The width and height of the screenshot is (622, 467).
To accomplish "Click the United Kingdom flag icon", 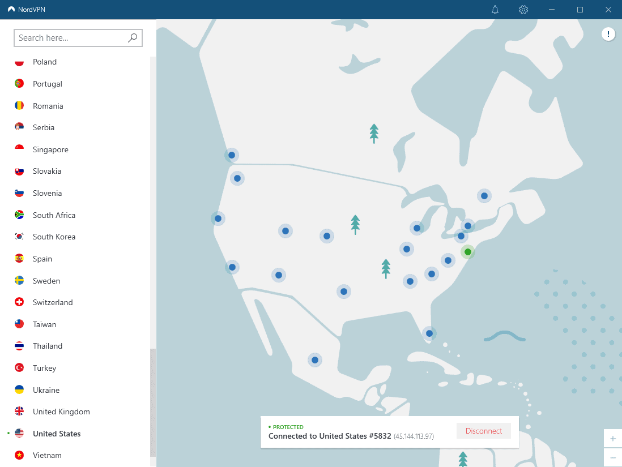I will pos(19,412).
